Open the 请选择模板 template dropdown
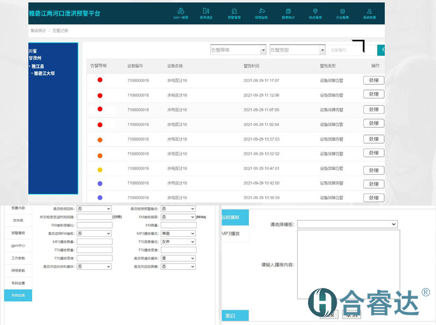The image size is (436, 325). click(x=347, y=224)
